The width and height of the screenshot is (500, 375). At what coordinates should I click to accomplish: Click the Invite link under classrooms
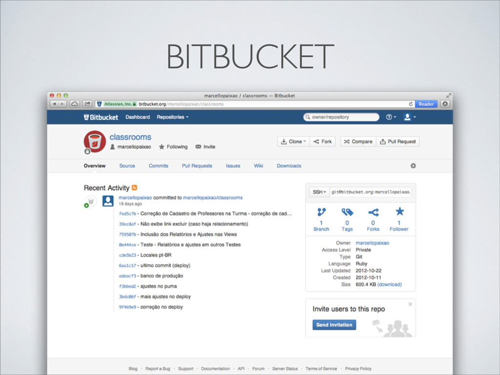pyautogui.click(x=206, y=146)
